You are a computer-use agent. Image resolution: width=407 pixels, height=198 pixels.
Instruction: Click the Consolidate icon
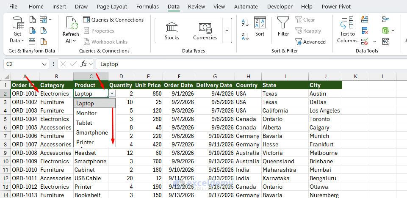coord(386,20)
